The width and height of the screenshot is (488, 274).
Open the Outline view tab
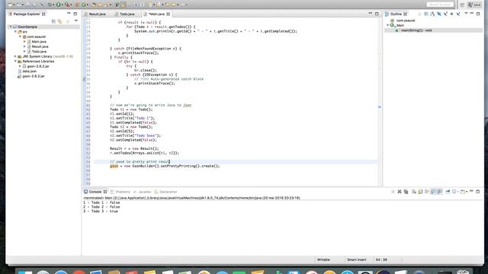396,14
